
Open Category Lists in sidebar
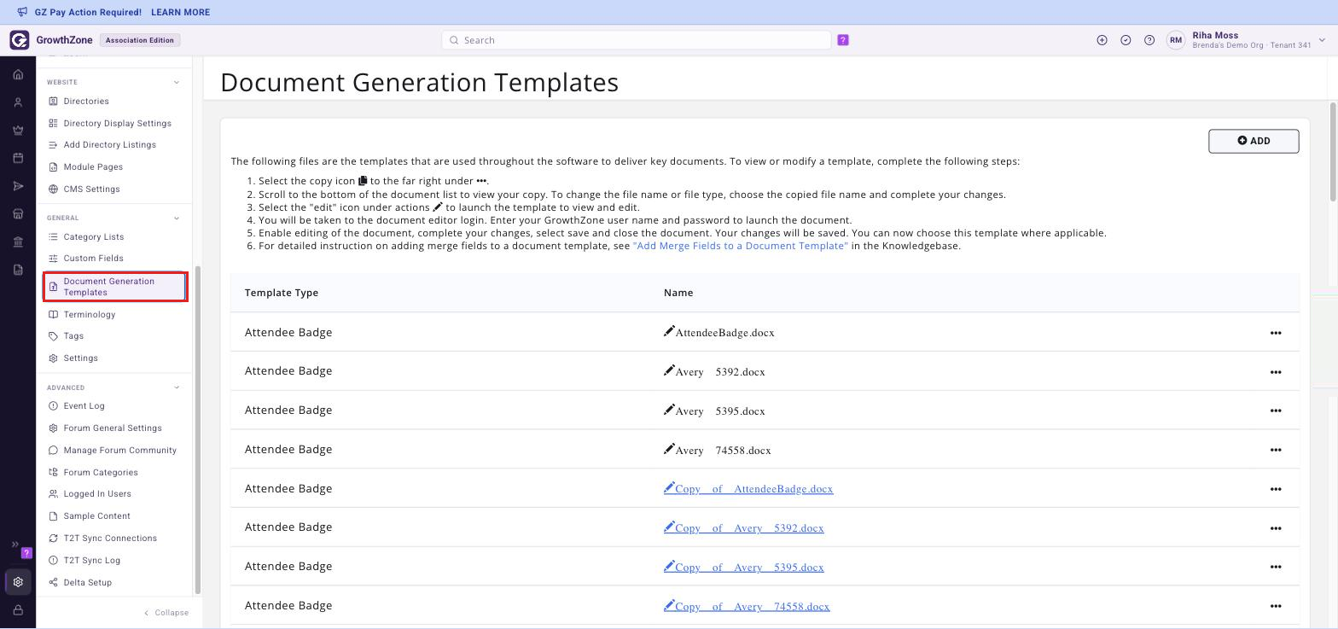coord(94,236)
